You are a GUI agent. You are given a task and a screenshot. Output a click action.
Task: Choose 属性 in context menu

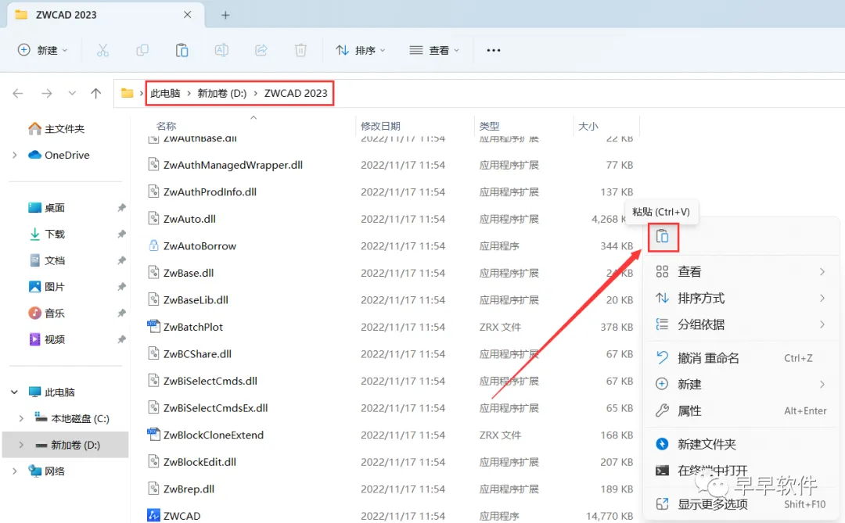point(742,411)
